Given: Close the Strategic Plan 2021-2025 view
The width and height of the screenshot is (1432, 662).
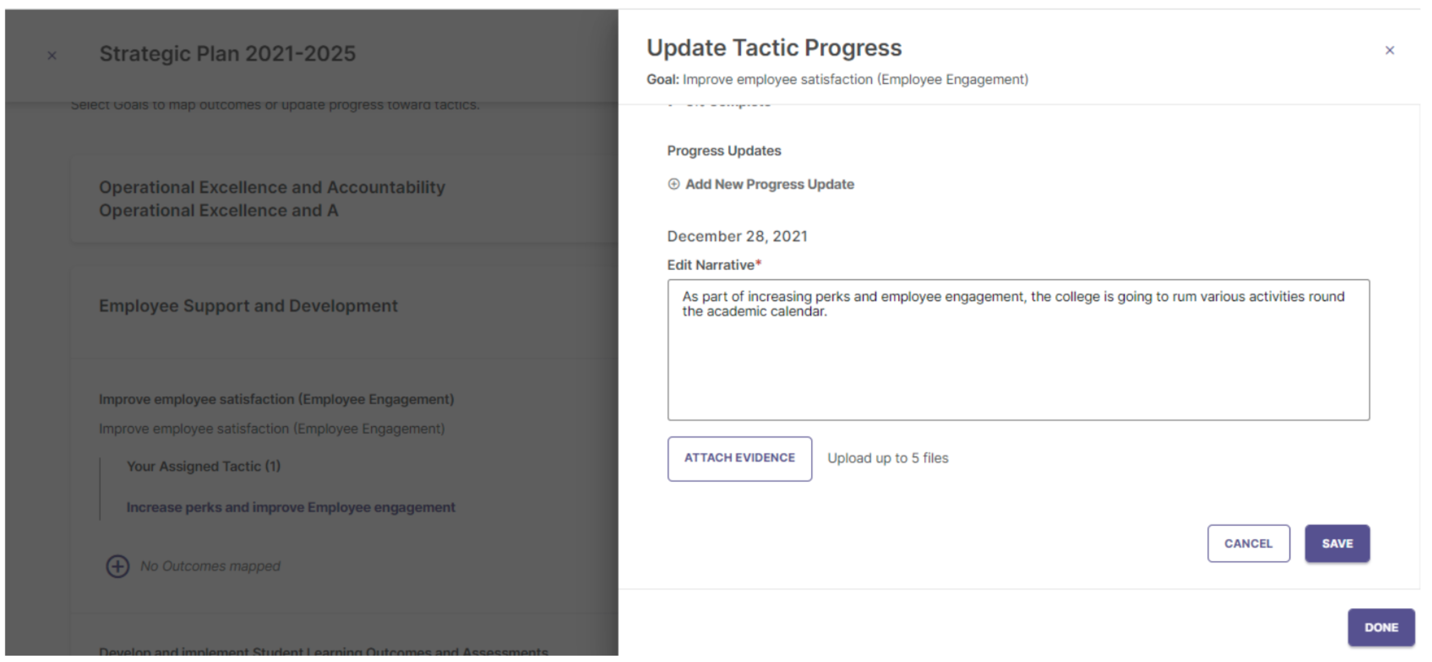Looking at the screenshot, I should click(x=52, y=56).
